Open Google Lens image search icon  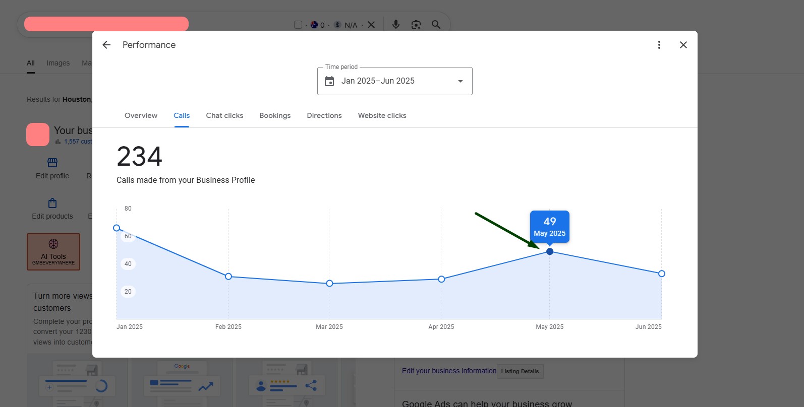point(416,25)
